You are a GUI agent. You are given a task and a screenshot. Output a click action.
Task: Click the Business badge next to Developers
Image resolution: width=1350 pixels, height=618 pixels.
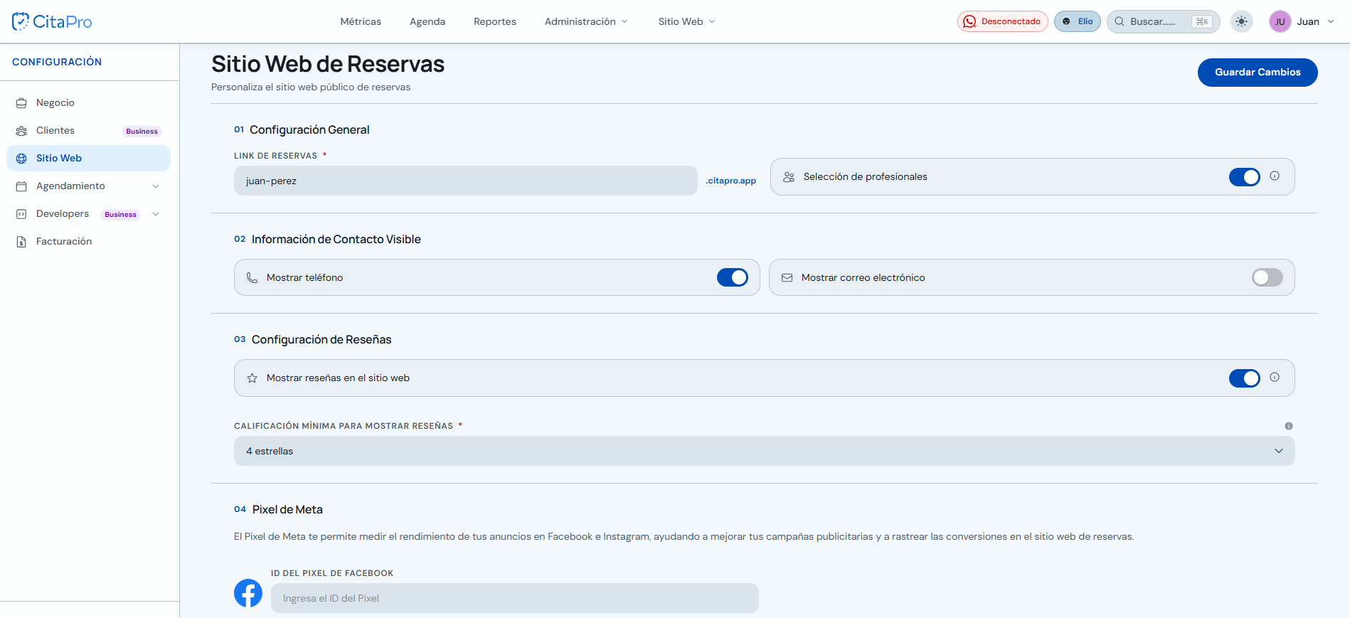point(120,215)
